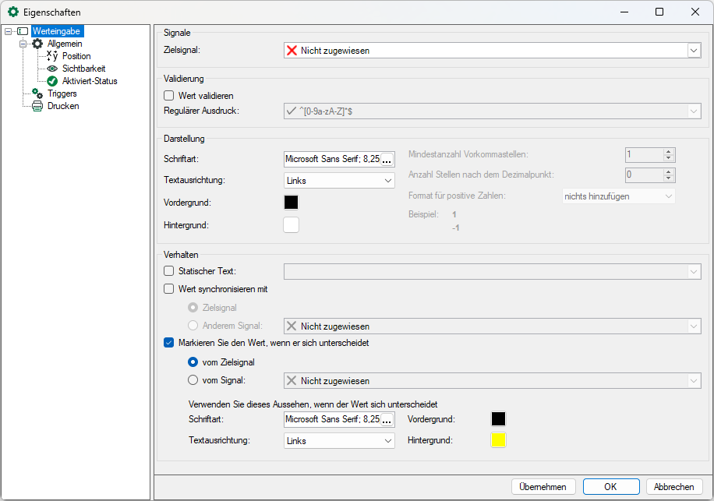Click the Drucken printer icon
714x501 pixels.
click(x=37, y=106)
